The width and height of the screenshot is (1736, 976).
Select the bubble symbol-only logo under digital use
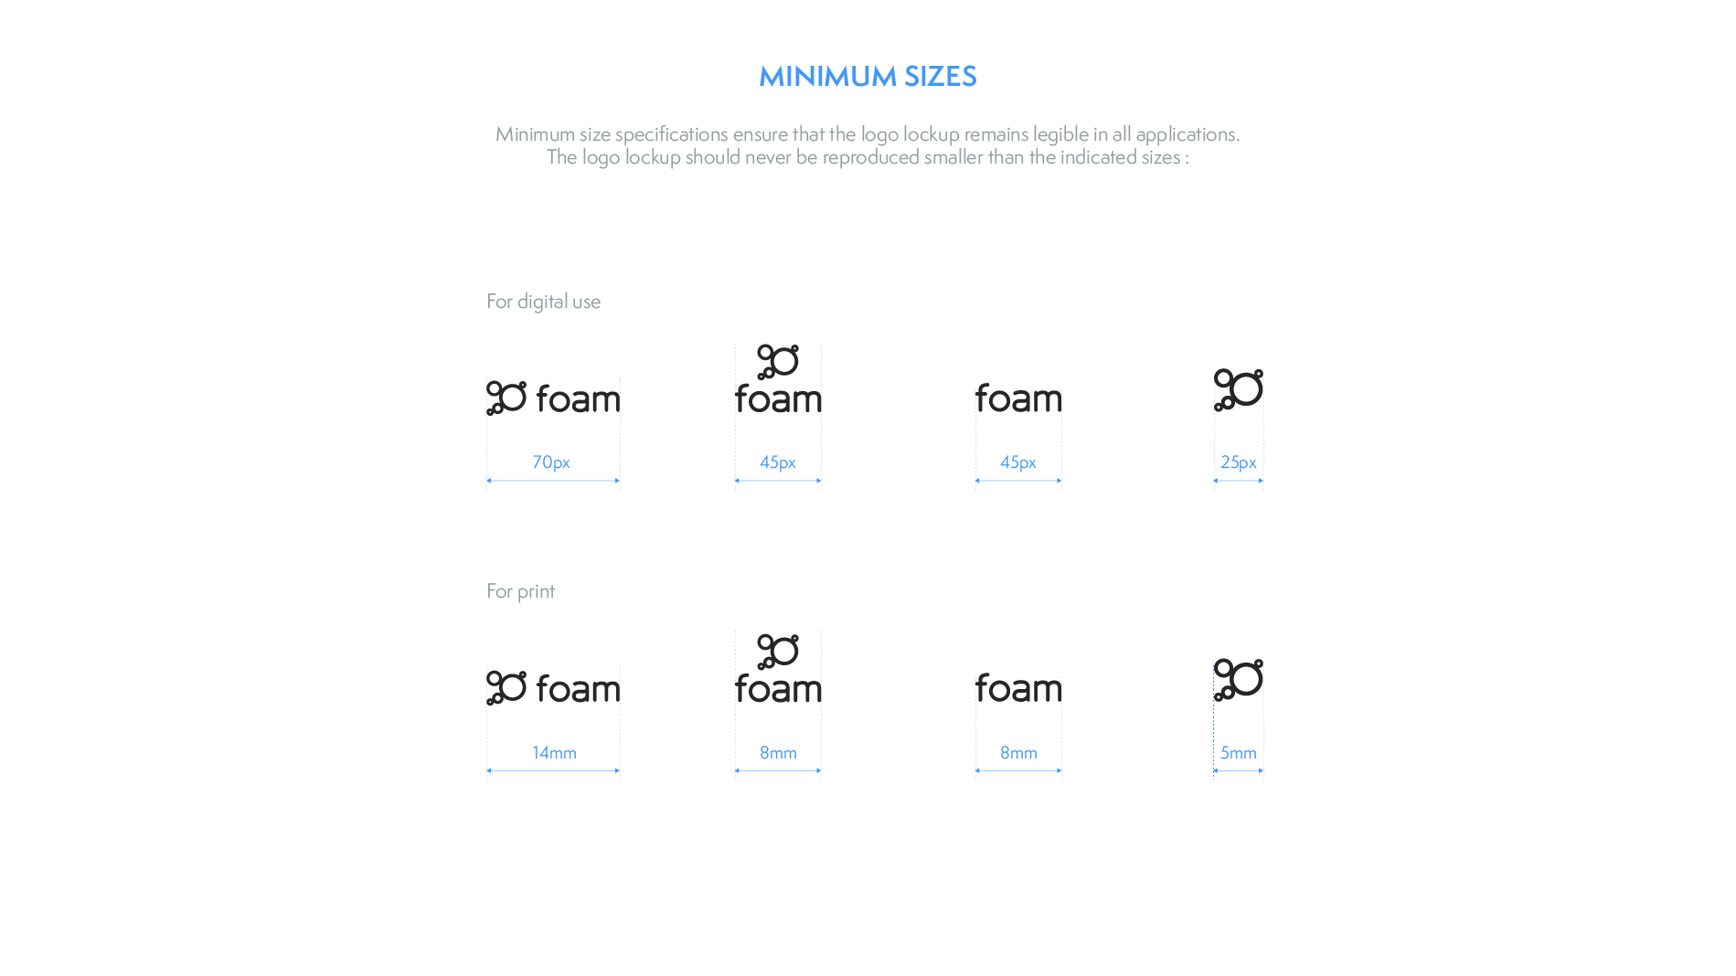1239,390
